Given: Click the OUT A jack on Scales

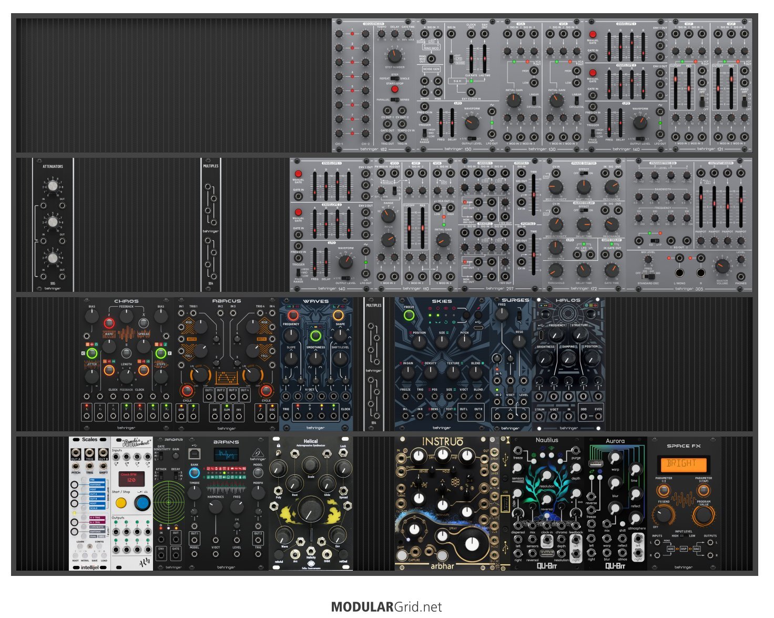Looking at the screenshot, I should pyautogui.click(x=76, y=452).
